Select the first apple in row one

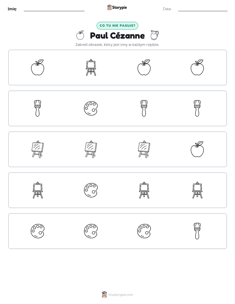pos(38,67)
